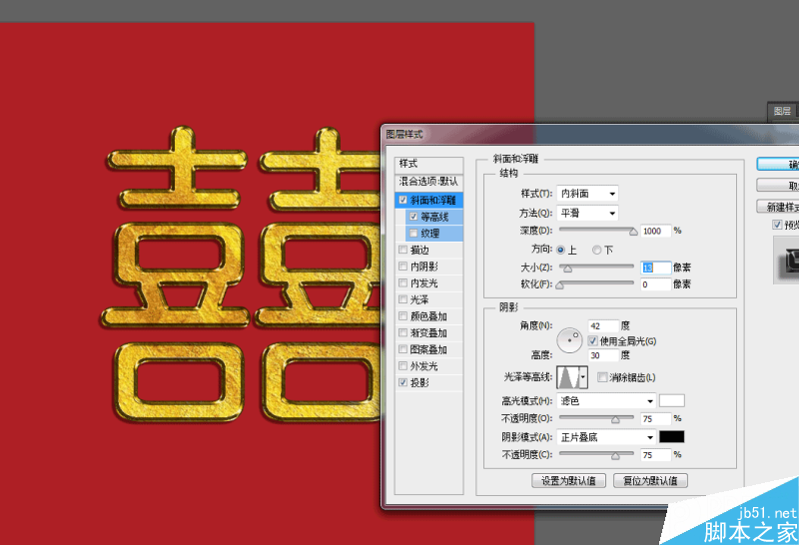Image resolution: width=799 pixels, height=545 pixels.
Task: Click the 高度 value field 30
Action: tap(603, 355)
